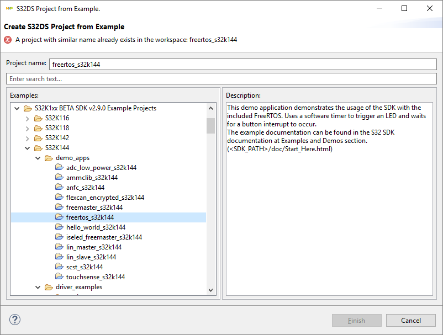Viewport: 443px width, 335px height.
Task: Open the help question mark icon
Action: coord(15,320)
